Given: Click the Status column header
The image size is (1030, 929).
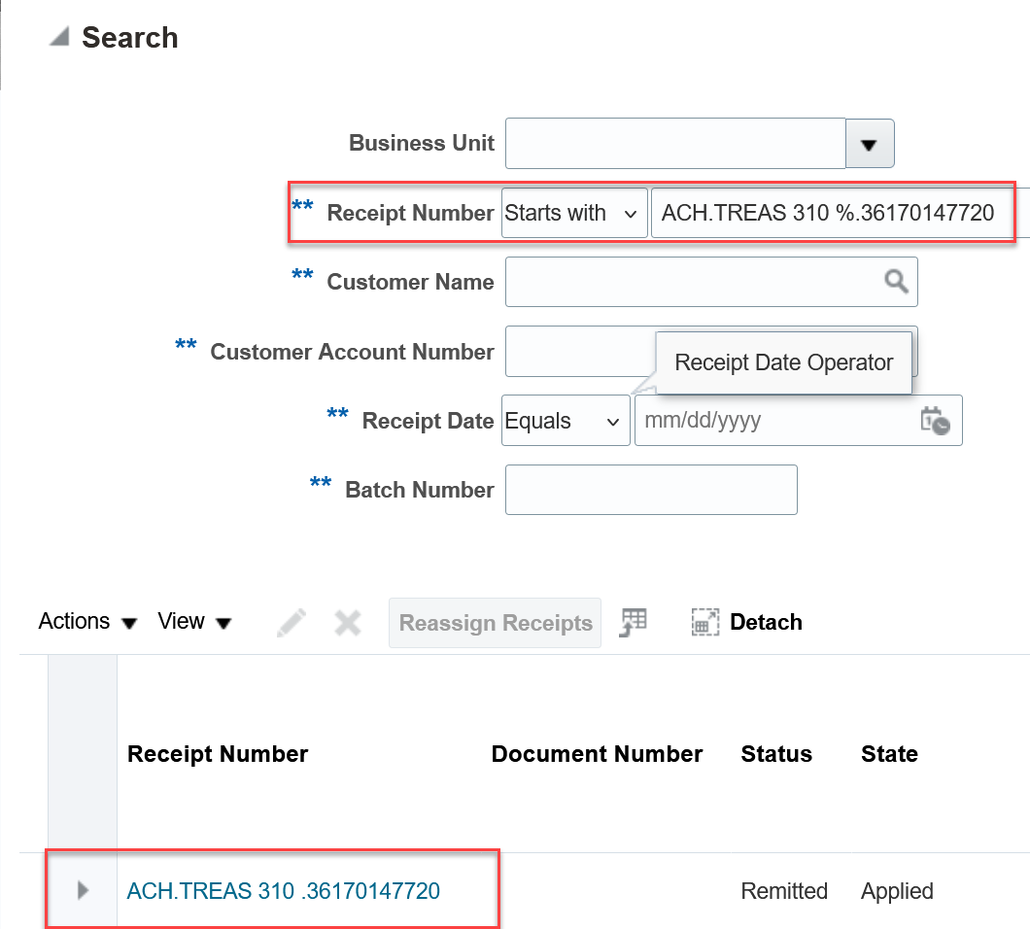Looking at the screenshot, I should click(776, 753).
